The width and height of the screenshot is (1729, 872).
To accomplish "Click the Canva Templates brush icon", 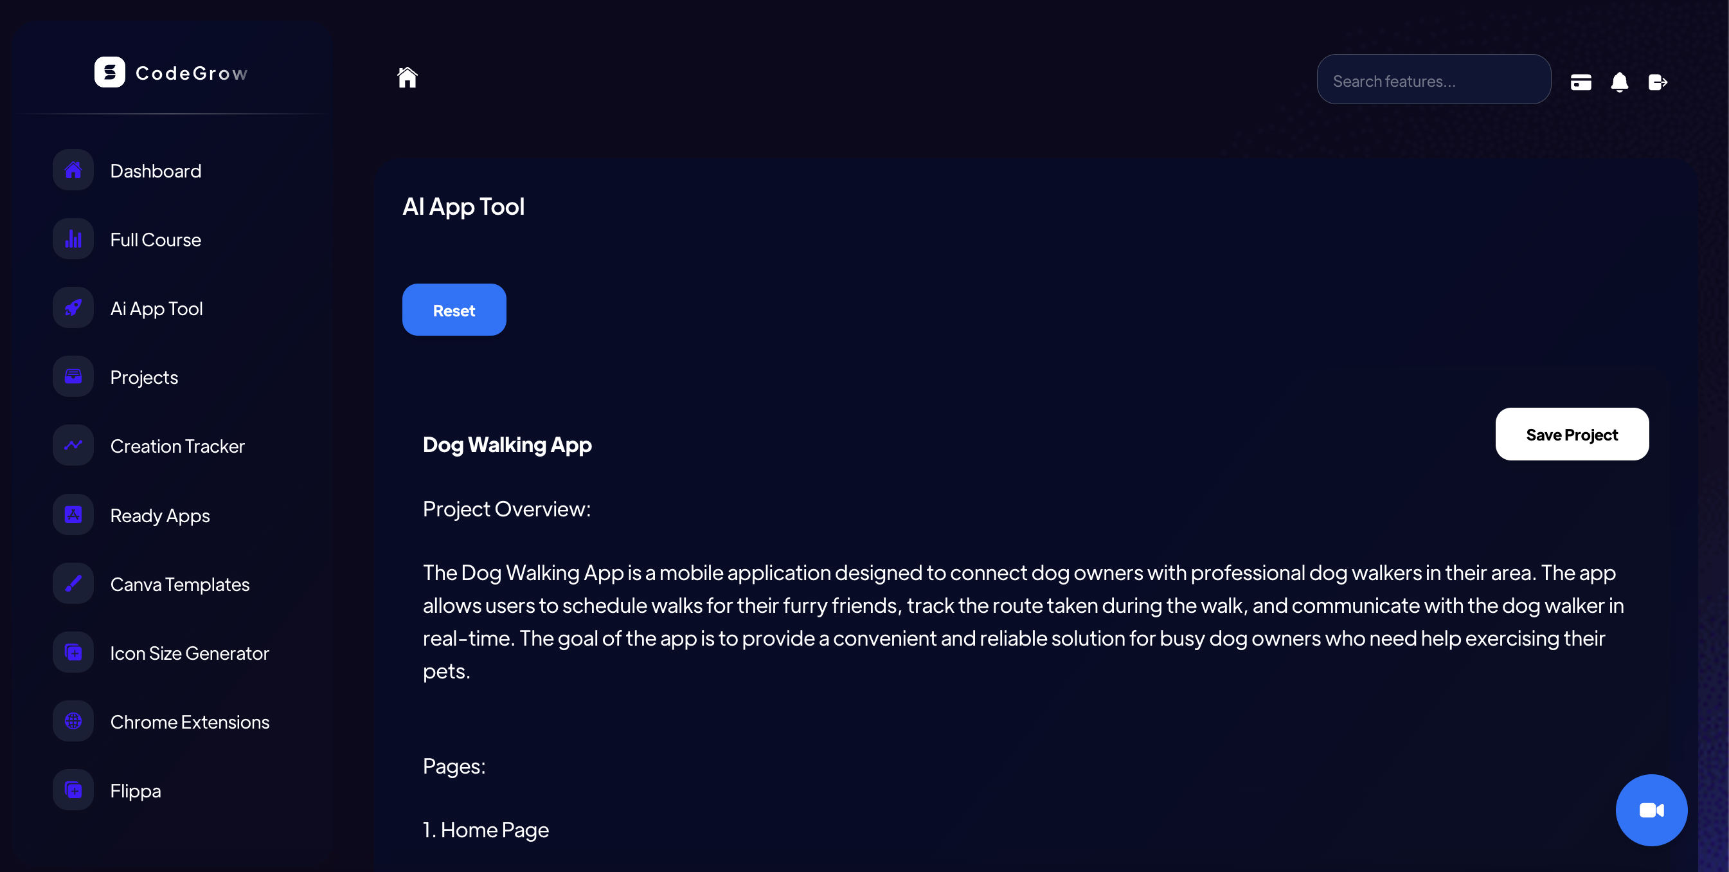I will 73,583.
